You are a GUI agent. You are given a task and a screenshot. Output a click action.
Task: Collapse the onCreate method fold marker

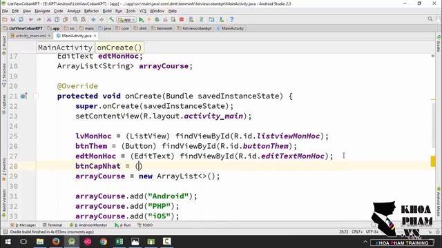point(36,96)
